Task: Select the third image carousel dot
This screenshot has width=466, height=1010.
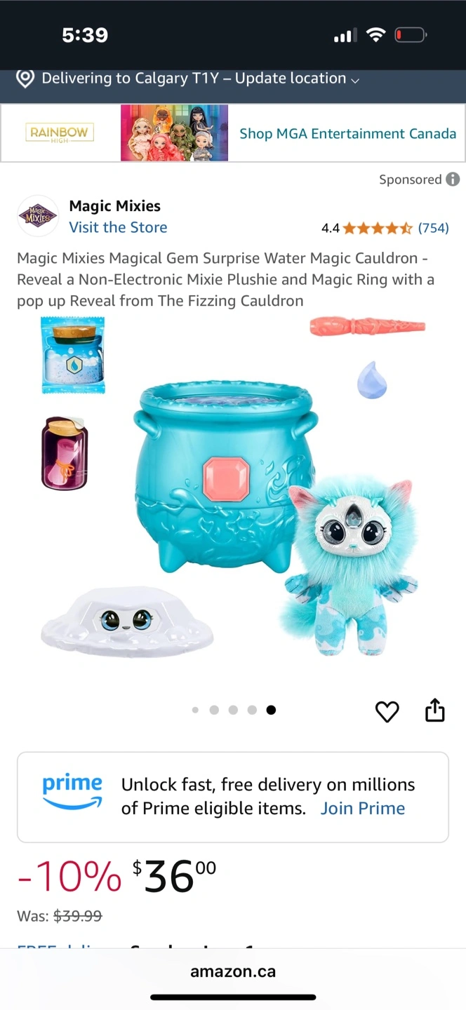Action: 233,710
